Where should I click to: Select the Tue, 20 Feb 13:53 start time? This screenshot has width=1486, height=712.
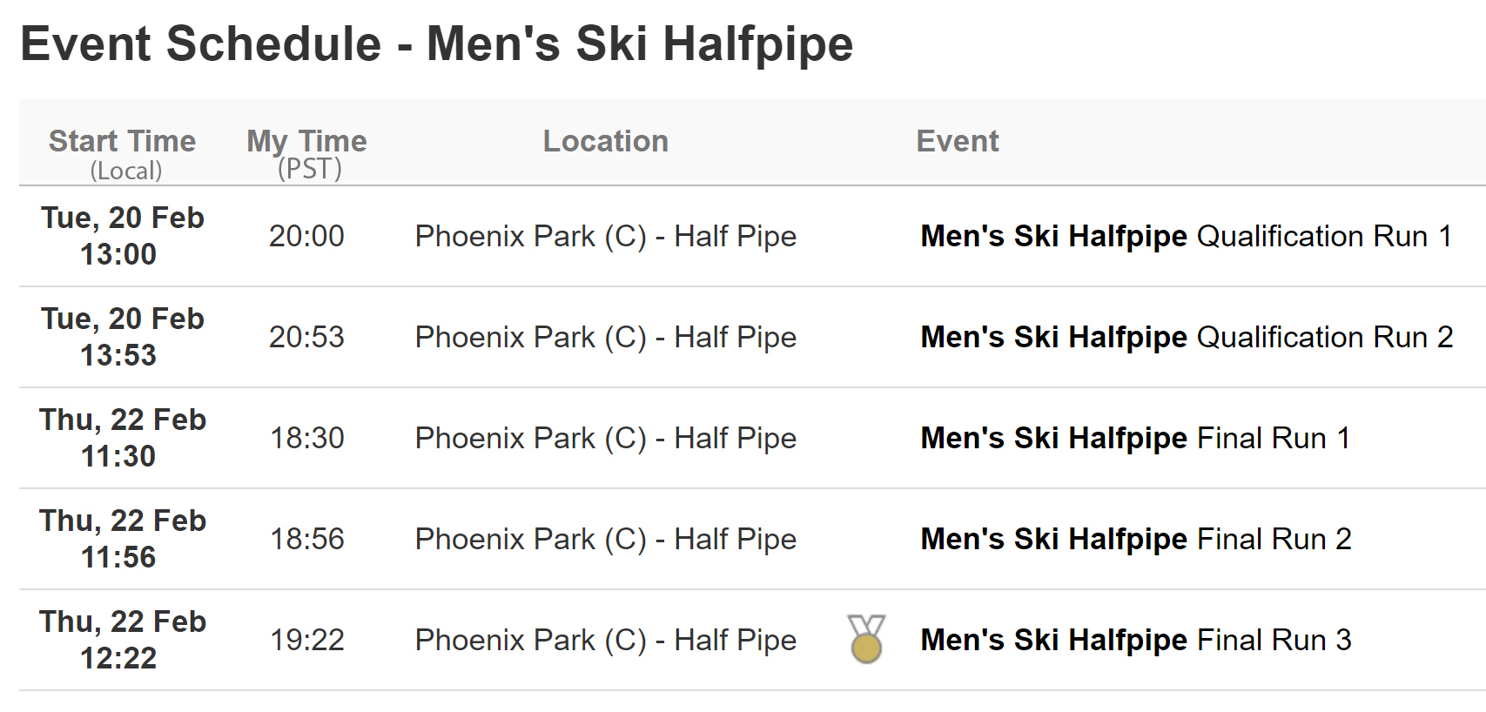pos(122,337)
